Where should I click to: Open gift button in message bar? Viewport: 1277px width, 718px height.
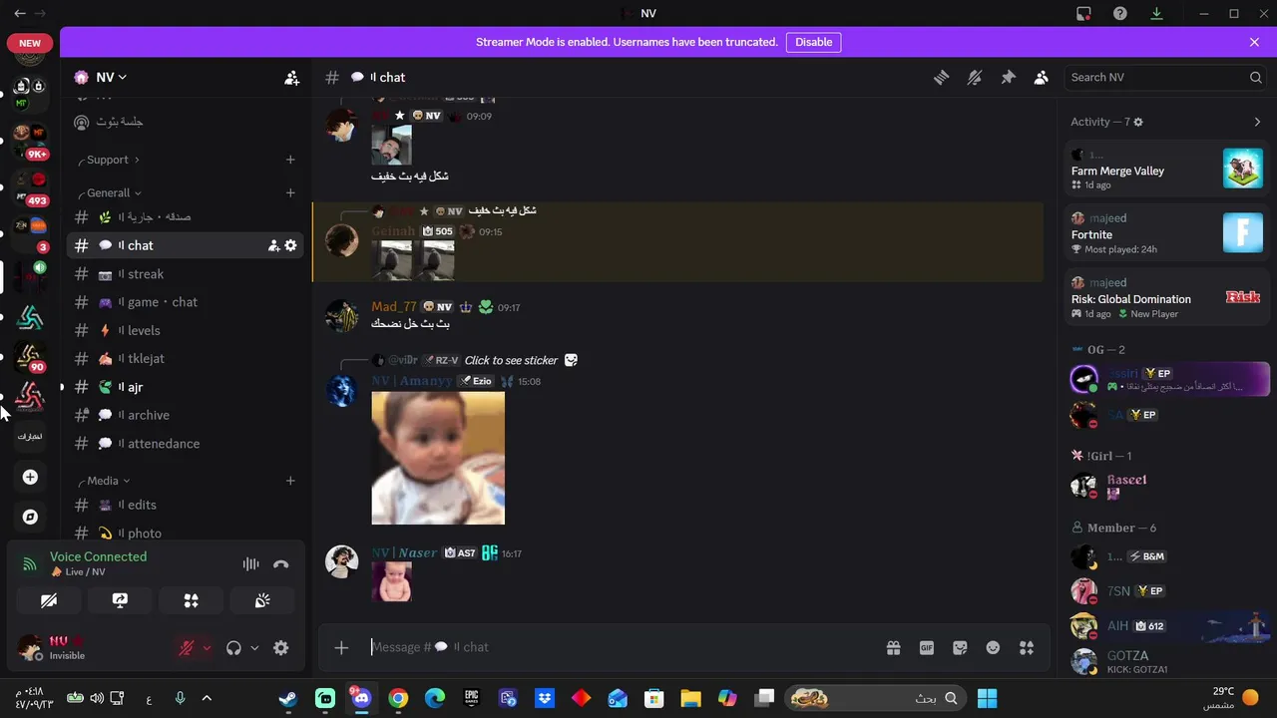(x=893, y=647)
